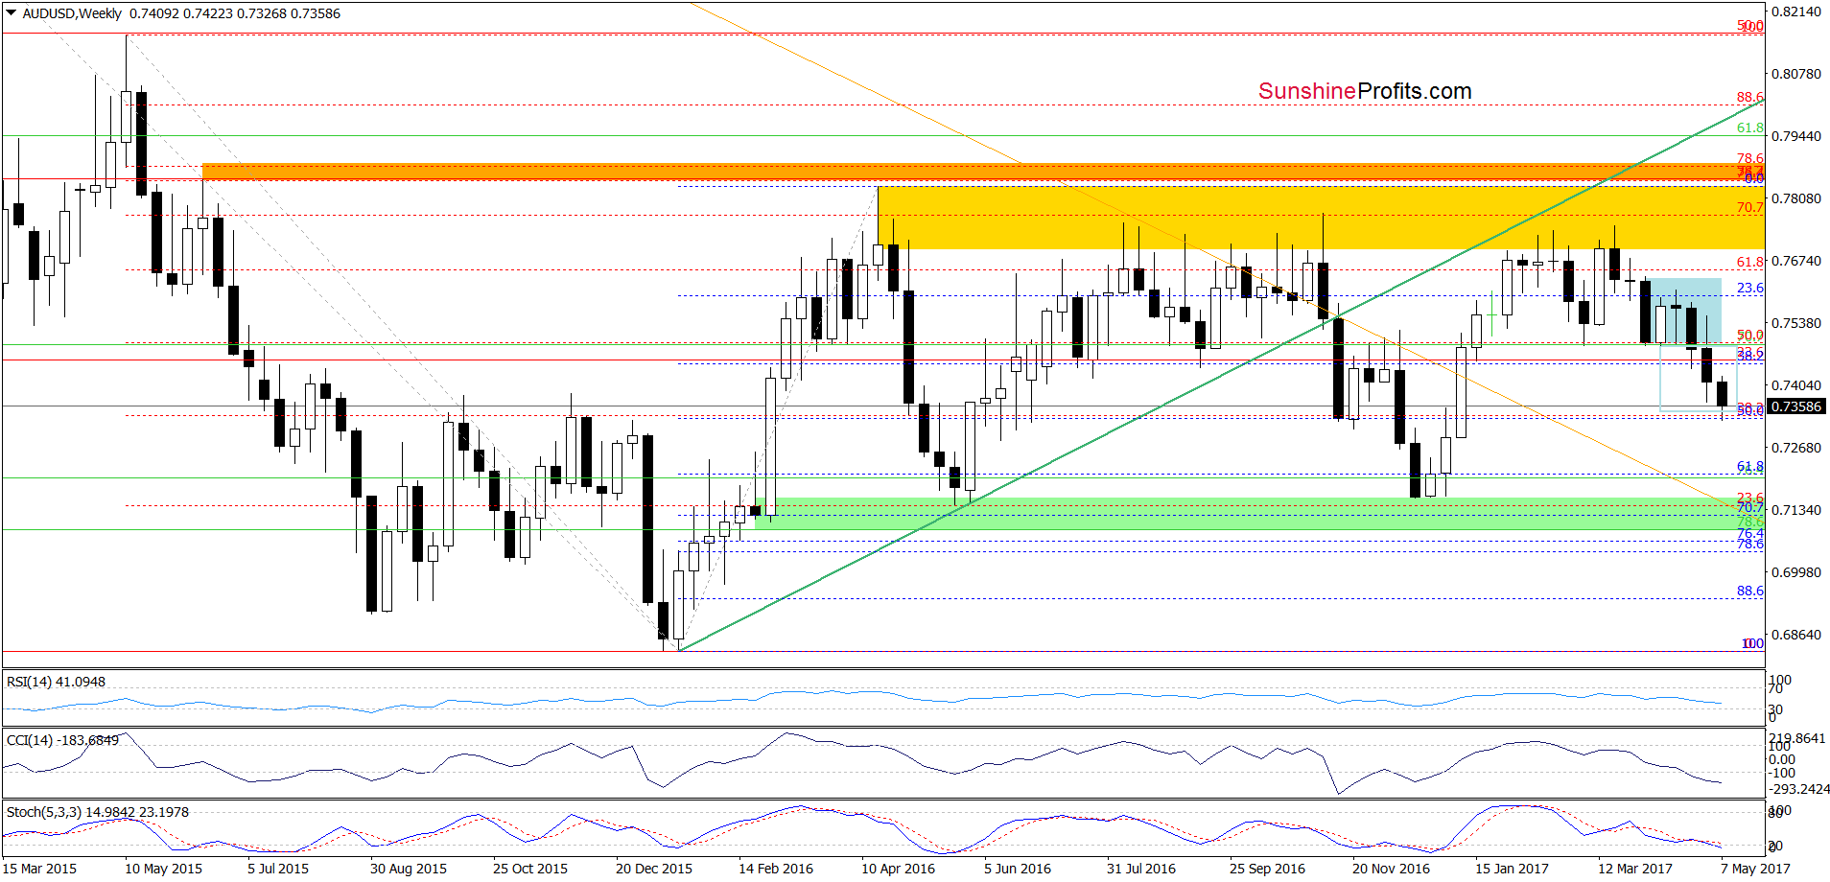The height and width of the screenshot is (882, 1830).
Task: Click the blue 88.6 Fibonacci label near 0.69980
Action: 1750,591
